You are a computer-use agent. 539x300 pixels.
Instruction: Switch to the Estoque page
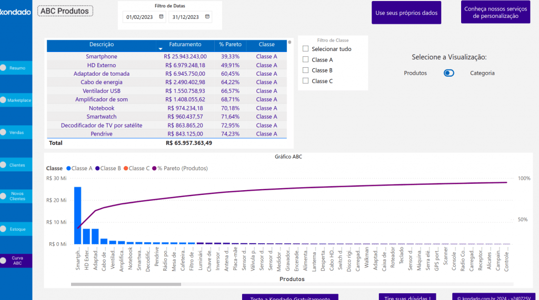pos(17,229)
